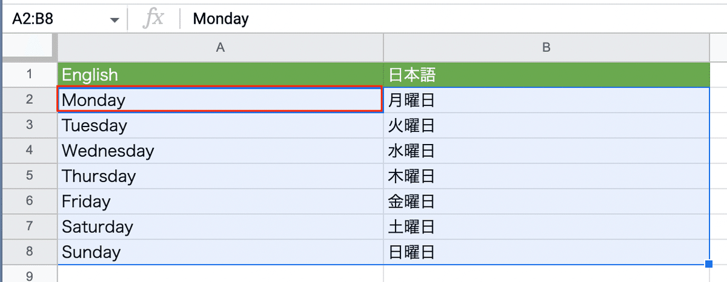Click the 日本語 header cell
Screen dimensions: 727x282
click(546, 74)
